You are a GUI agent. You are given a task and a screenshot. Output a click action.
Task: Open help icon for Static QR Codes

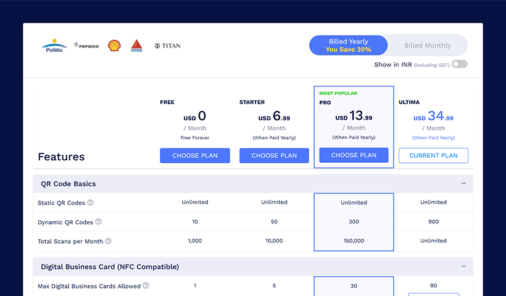[91, 202]
